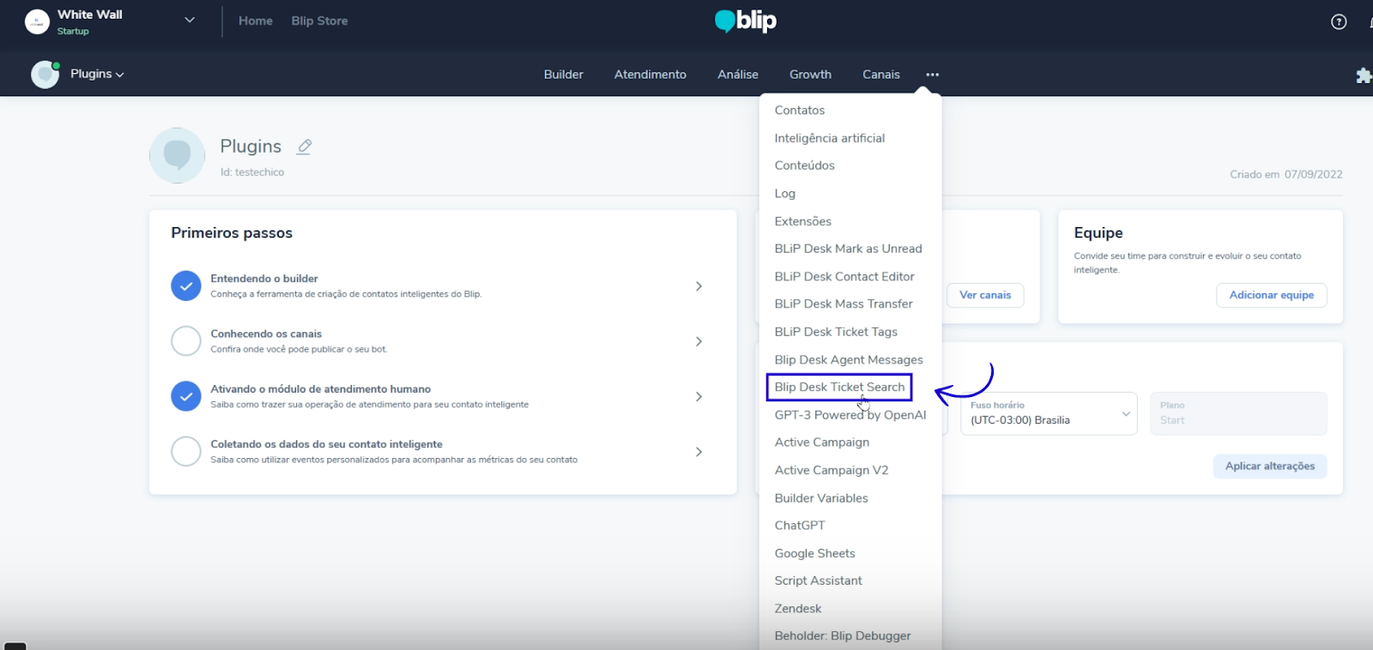Toggle the Entendendo o builder check circle

click(186, 286)
